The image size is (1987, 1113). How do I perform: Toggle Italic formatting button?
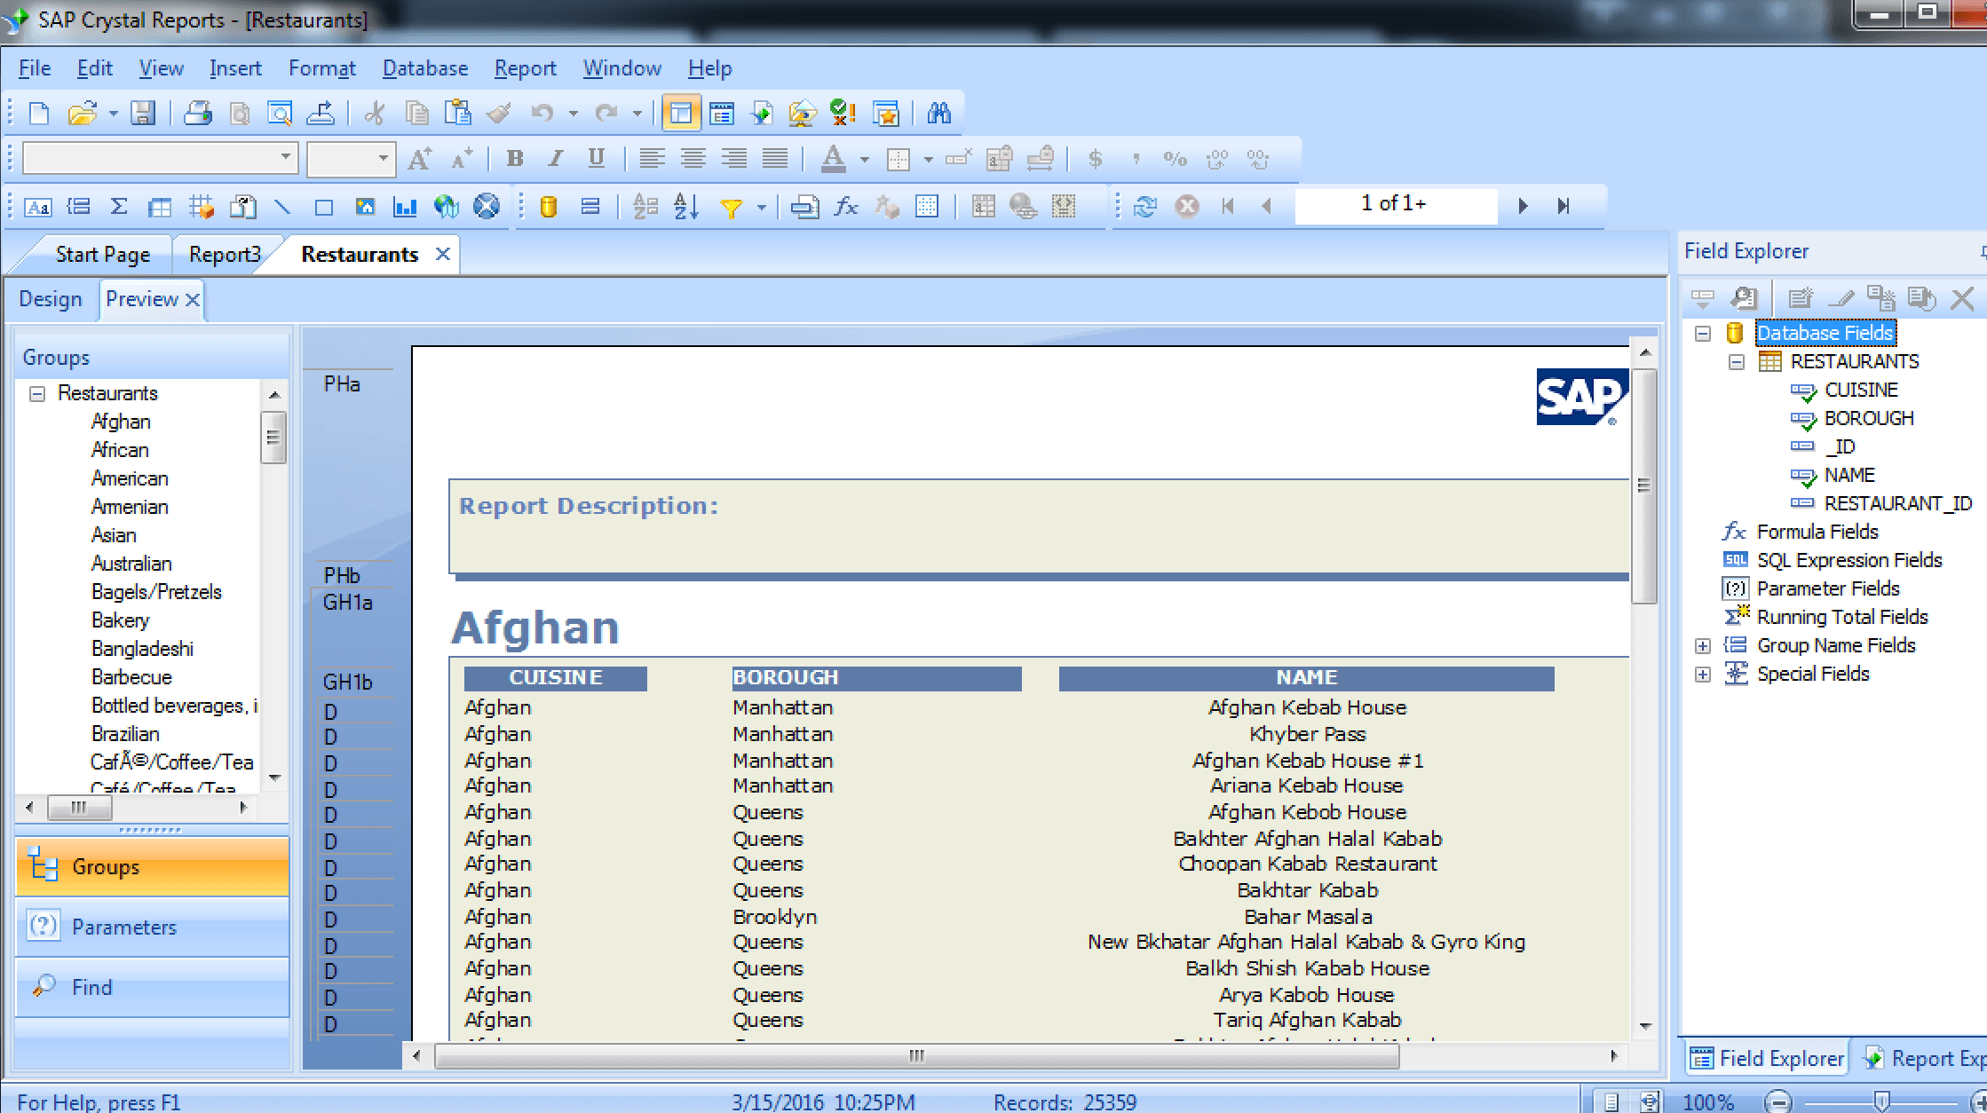pyautogui.click(x=555, y=159)
